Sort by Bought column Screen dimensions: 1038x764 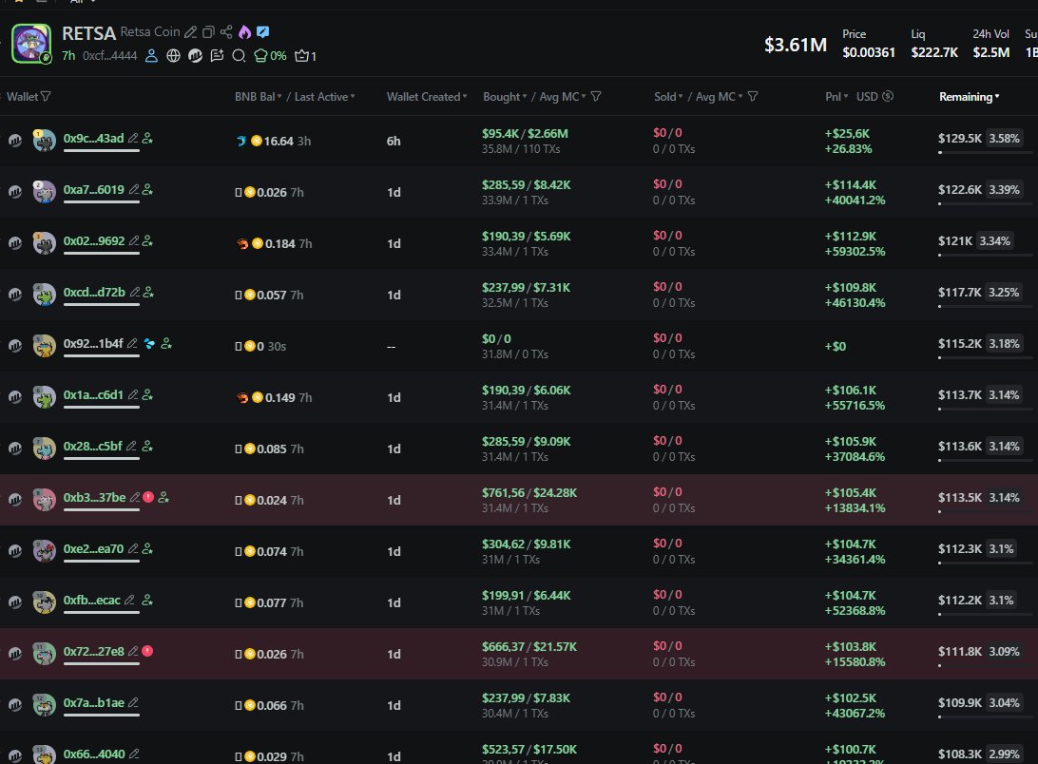pyautogui.click(x=505, y=97)
